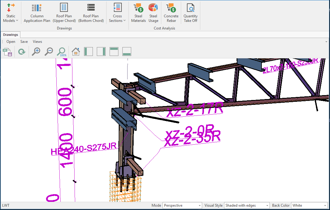This screenshot has width=330, height=210.
Task: Reset zoom to 100%
Action: tap(62, 52)
